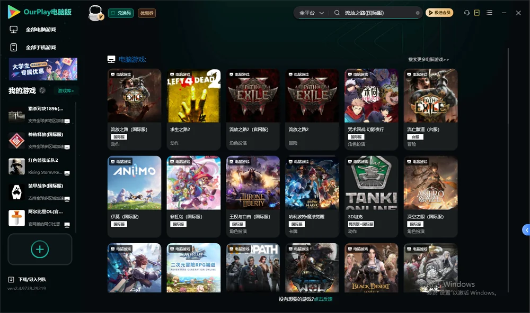This screenshot has width=530, height=313.
Task: Click the search magnifier icon
Action: (337, 13)
